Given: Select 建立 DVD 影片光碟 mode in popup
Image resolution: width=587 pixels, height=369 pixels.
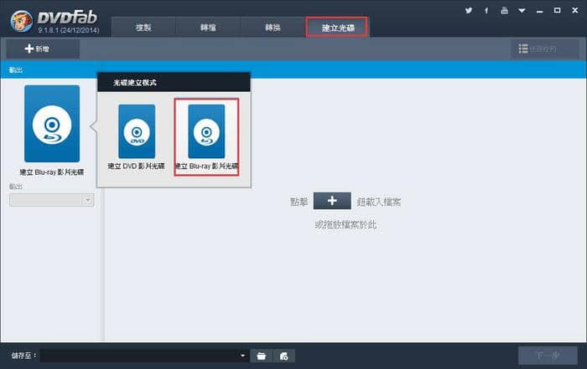Looking at the screenshot, I should tap(136, 136).
